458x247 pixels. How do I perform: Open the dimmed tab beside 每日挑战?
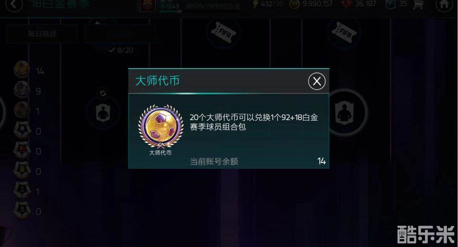click(x=120, y=34)
